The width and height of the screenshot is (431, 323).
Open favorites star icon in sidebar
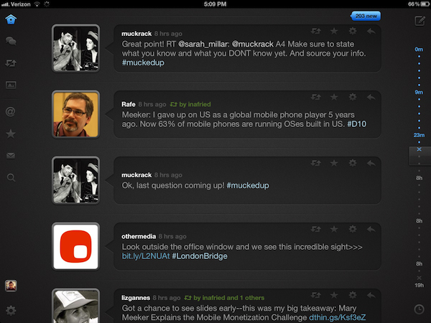pyautogui.click(x=11, y=134)
